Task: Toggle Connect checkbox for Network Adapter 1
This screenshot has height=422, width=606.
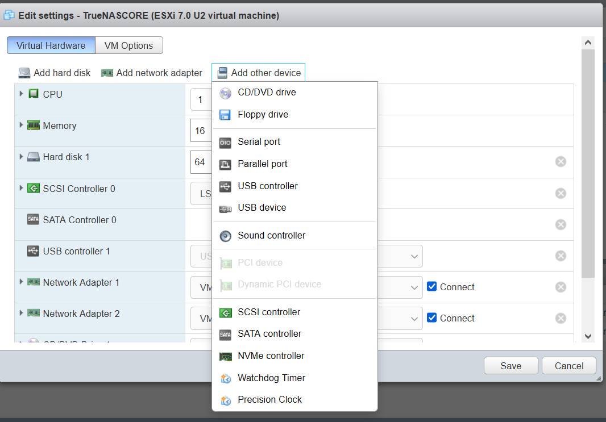Action: (432, 286)
